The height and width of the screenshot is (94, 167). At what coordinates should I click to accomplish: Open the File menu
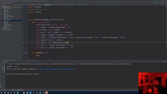pos(3,1)
